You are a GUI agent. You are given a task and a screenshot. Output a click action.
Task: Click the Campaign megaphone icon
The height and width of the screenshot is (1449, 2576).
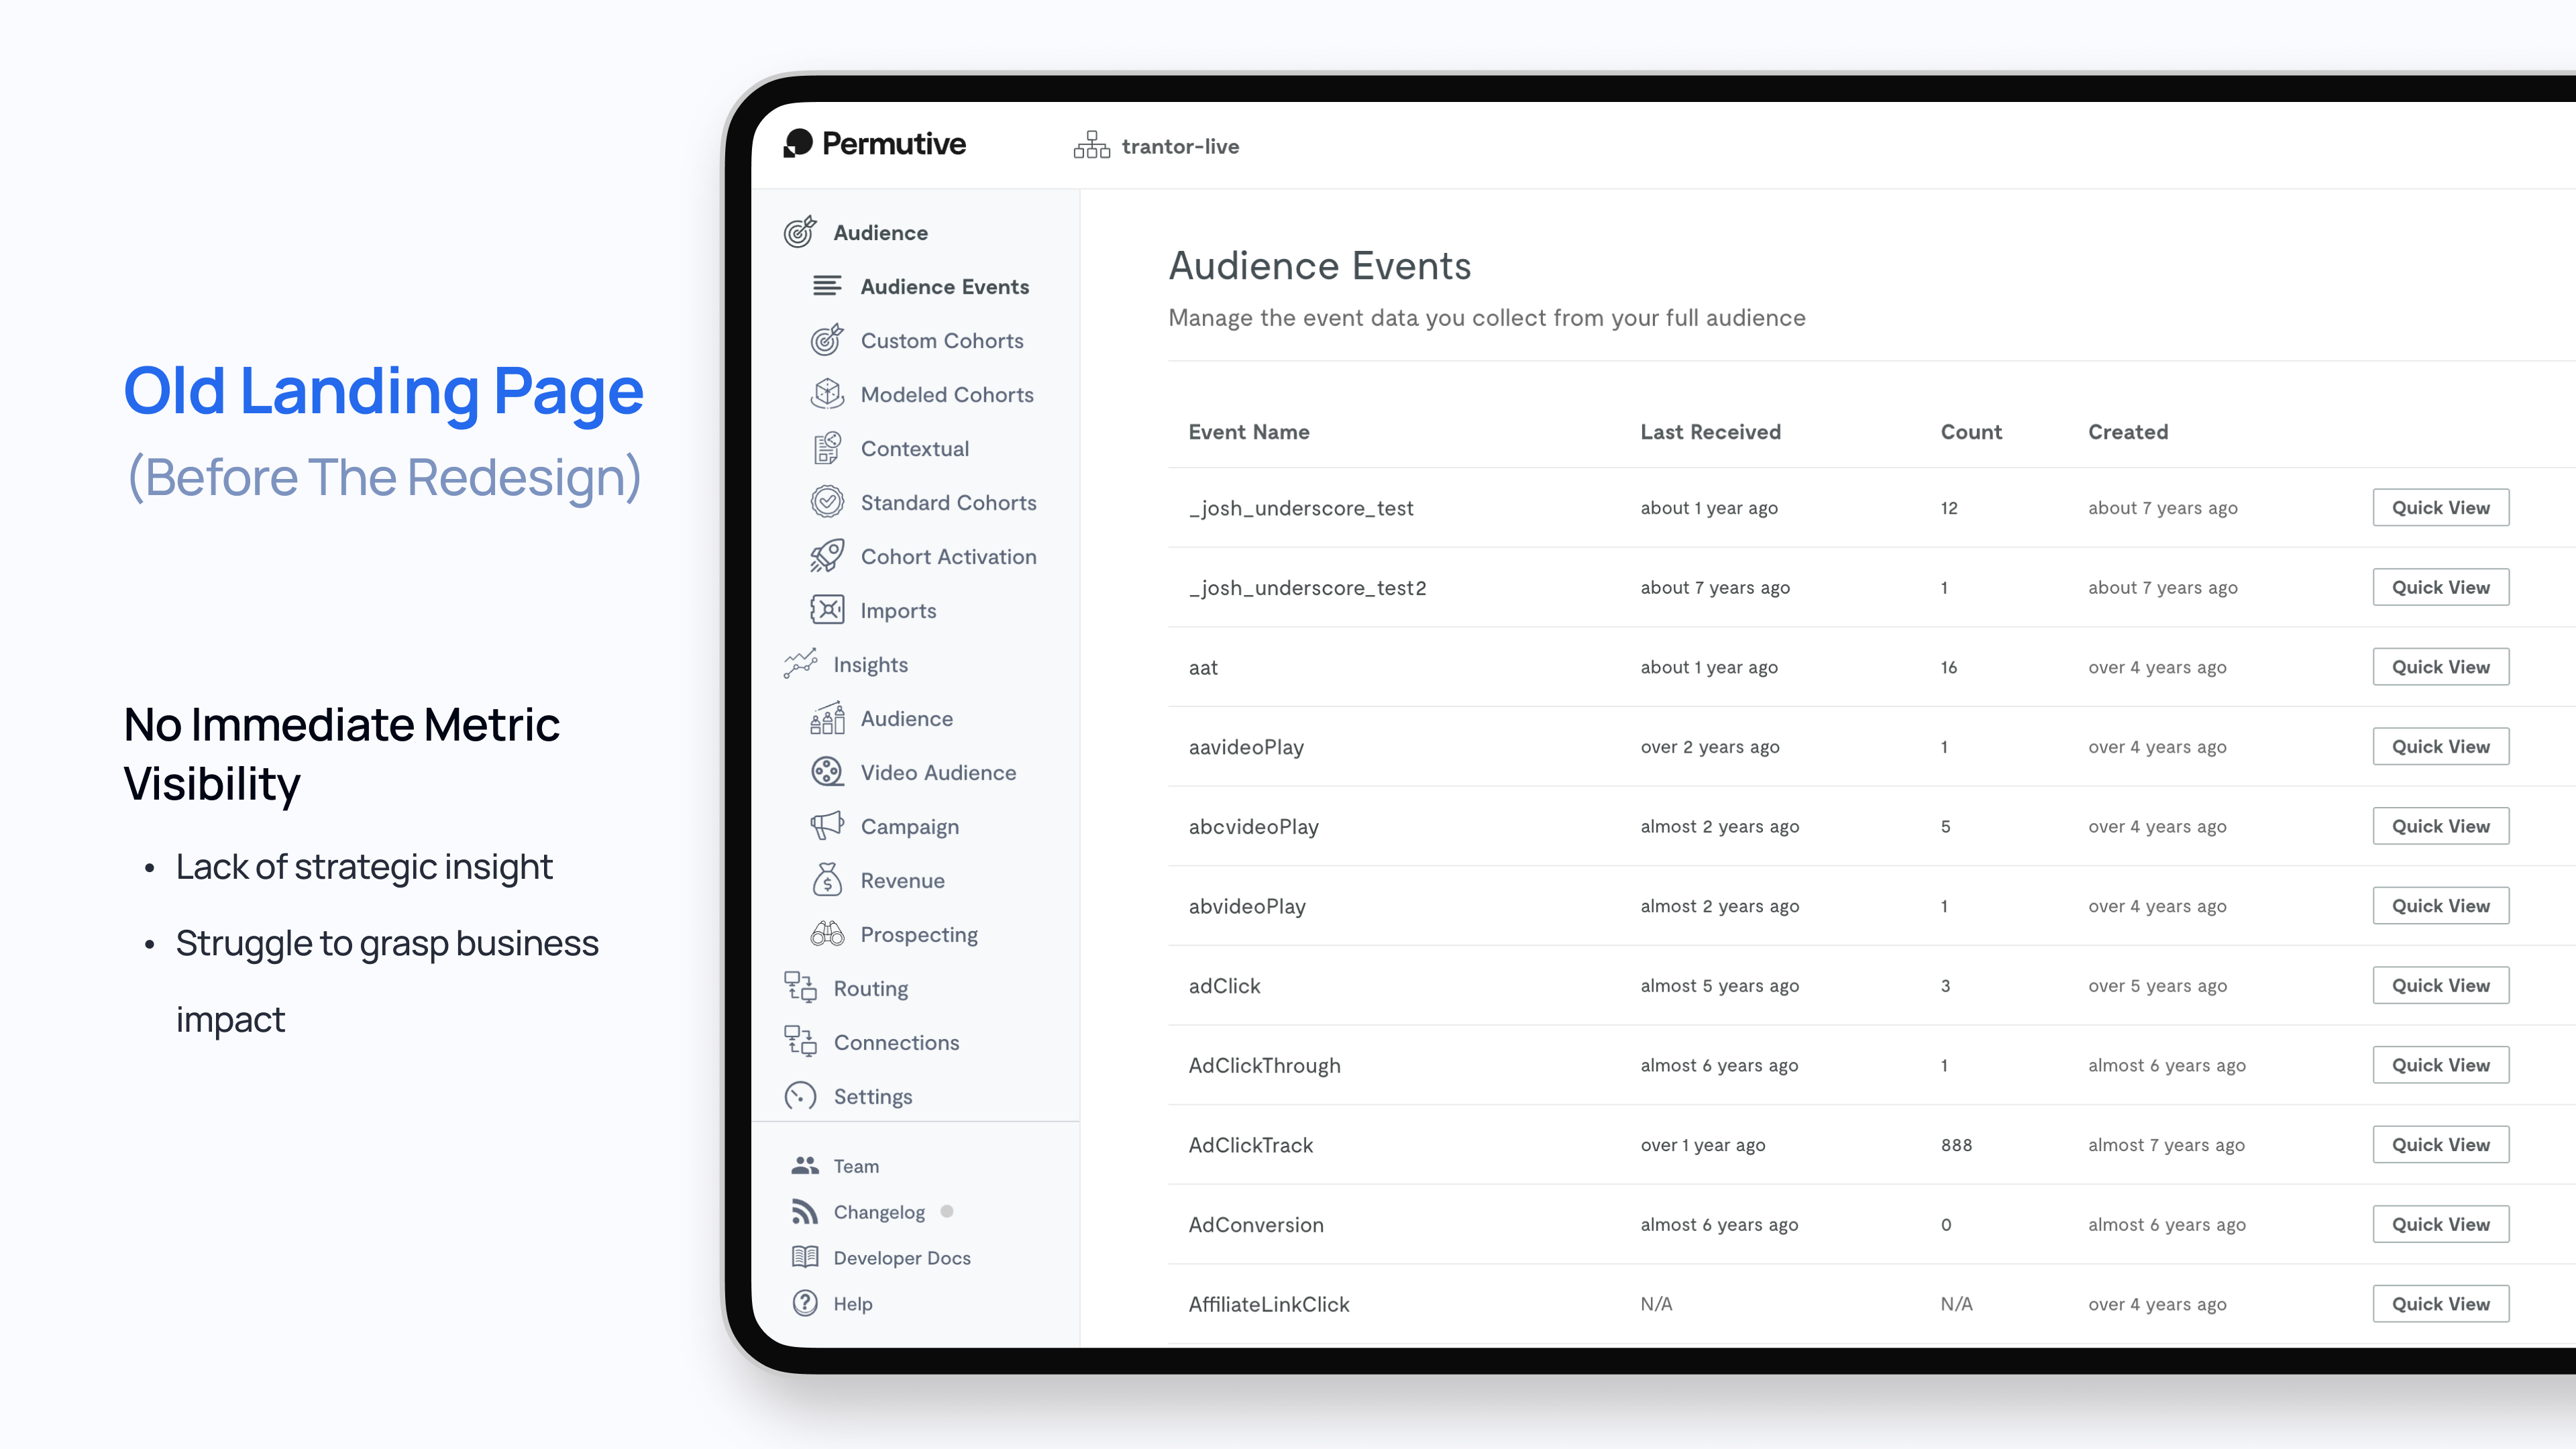(826, 826)
